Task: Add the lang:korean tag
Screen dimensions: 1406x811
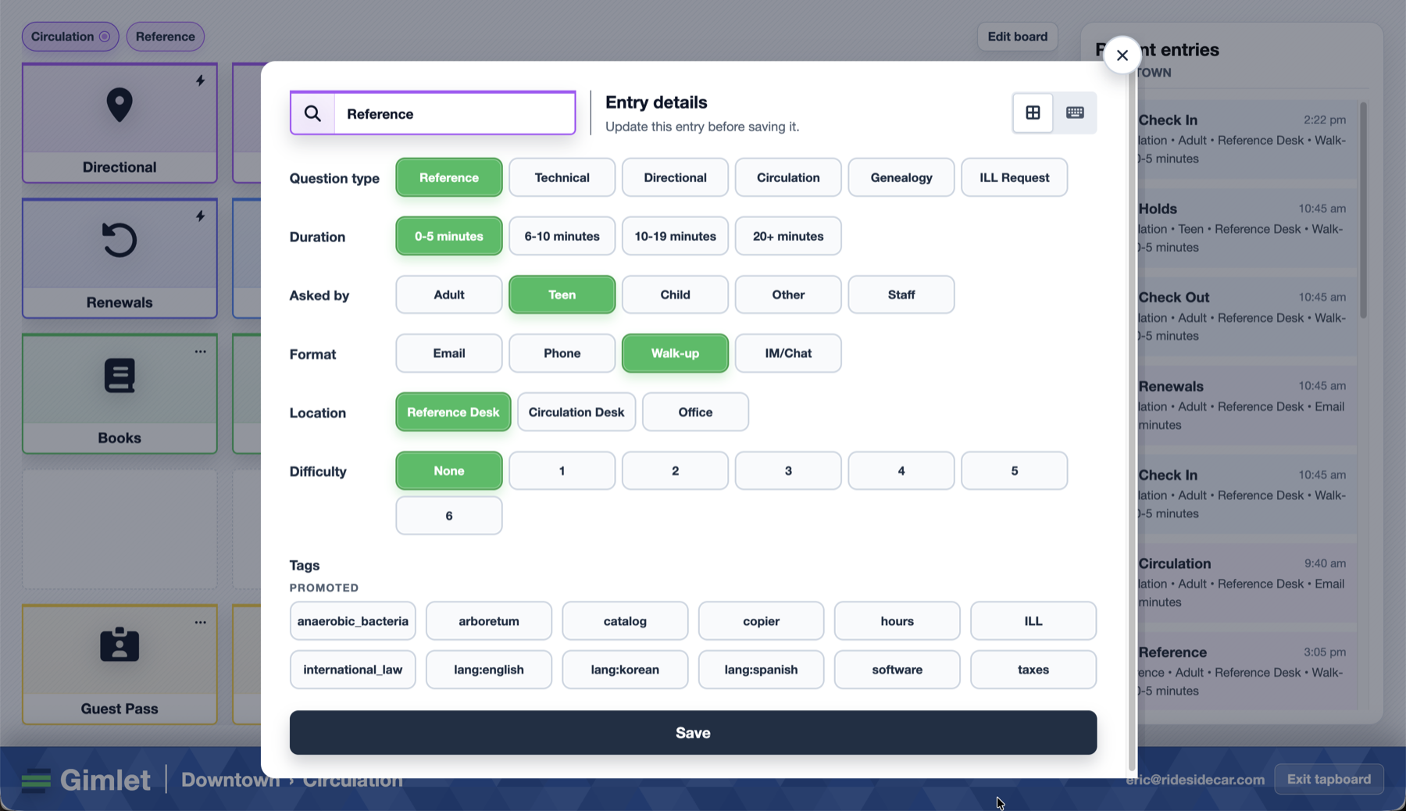Action: tap(625, 670)
